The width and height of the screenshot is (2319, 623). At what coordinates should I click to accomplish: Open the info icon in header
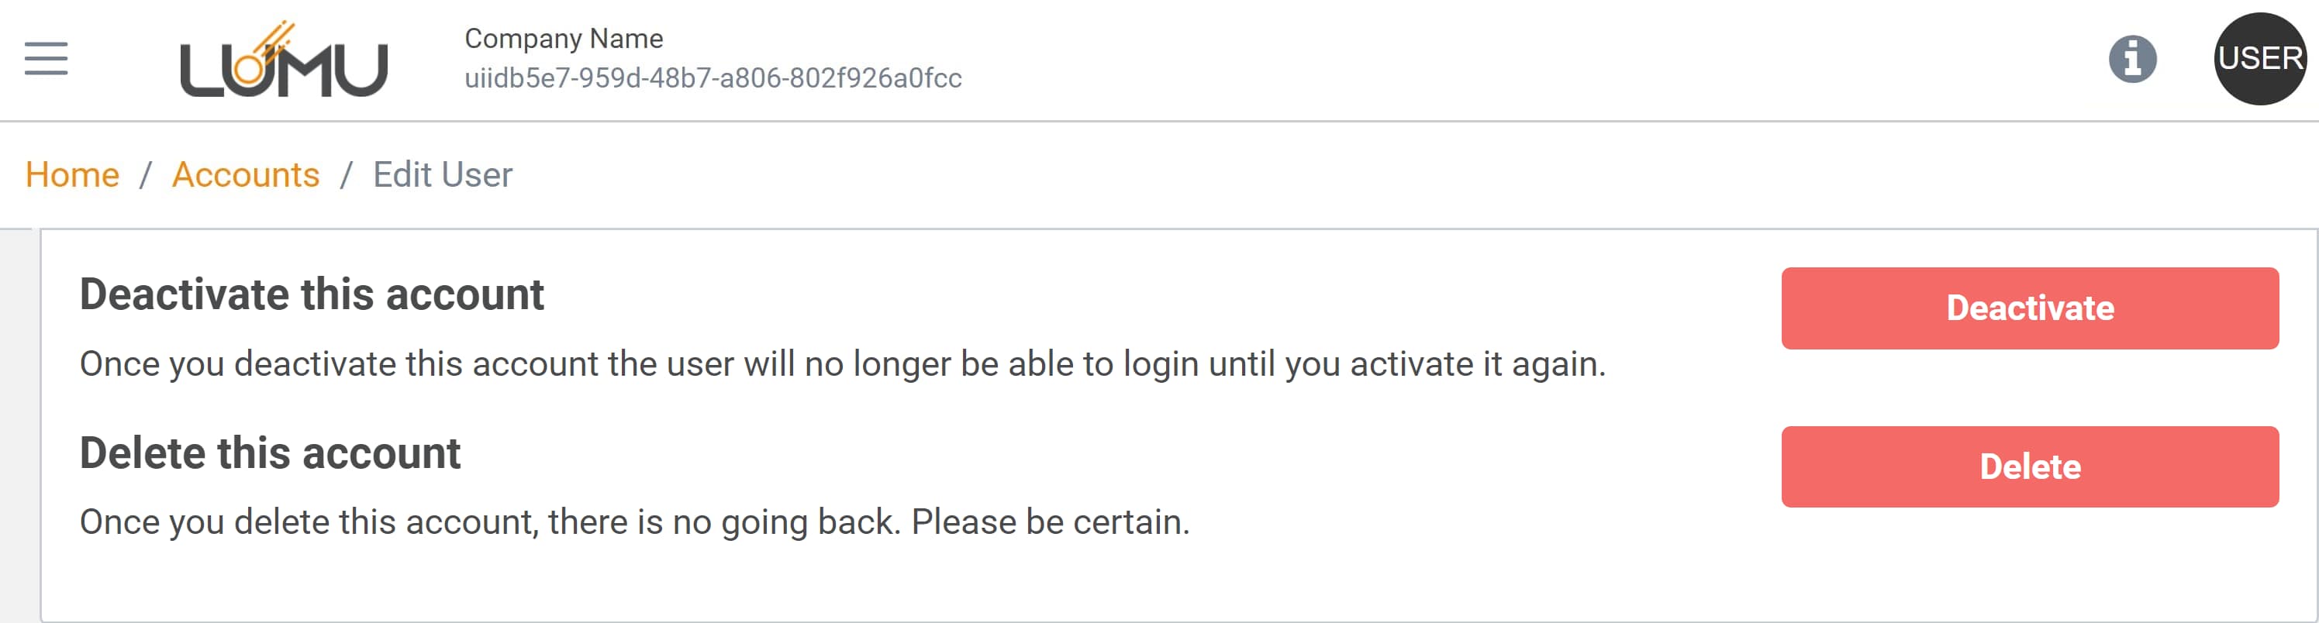(x=2131, y=60)
